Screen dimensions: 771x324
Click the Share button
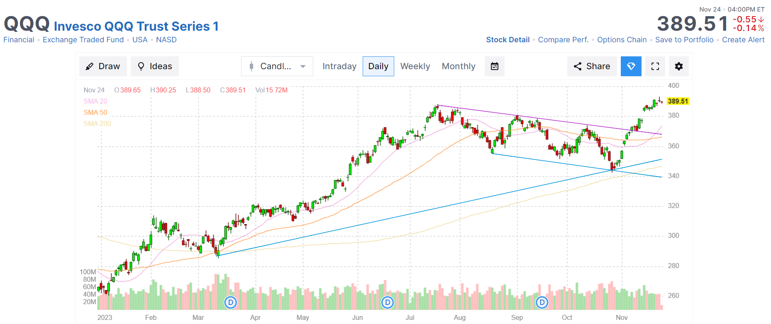pos(592,66)
